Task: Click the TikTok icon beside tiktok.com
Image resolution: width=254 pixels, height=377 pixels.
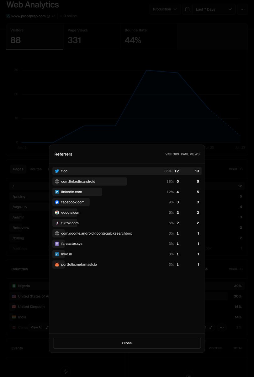Action: 57,223
